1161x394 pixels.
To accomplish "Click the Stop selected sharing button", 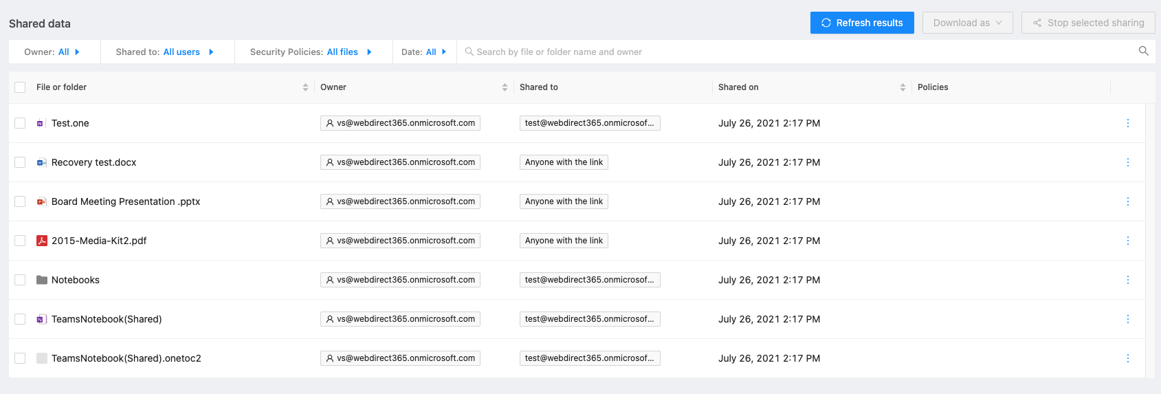I will coord(1088,23).
